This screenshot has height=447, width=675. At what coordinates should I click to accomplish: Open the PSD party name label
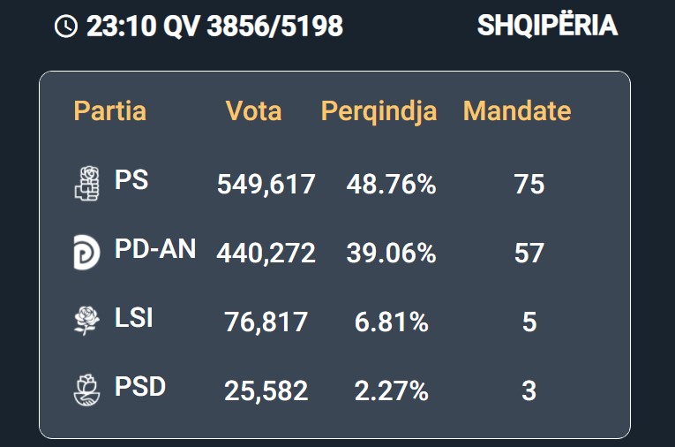[x=140, y=386]
